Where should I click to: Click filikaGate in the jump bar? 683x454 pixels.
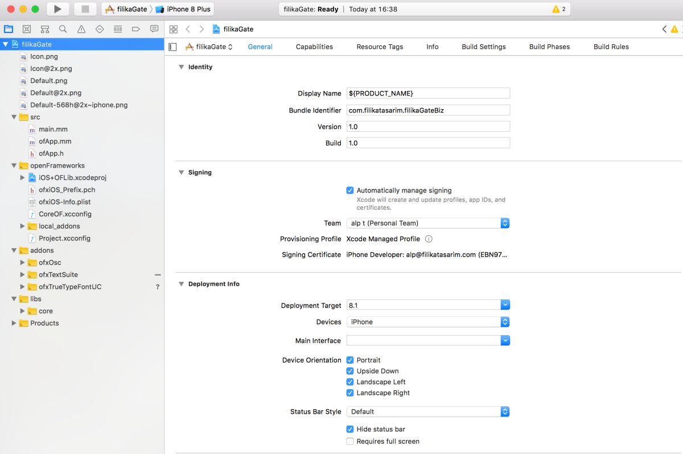[233, 29]
